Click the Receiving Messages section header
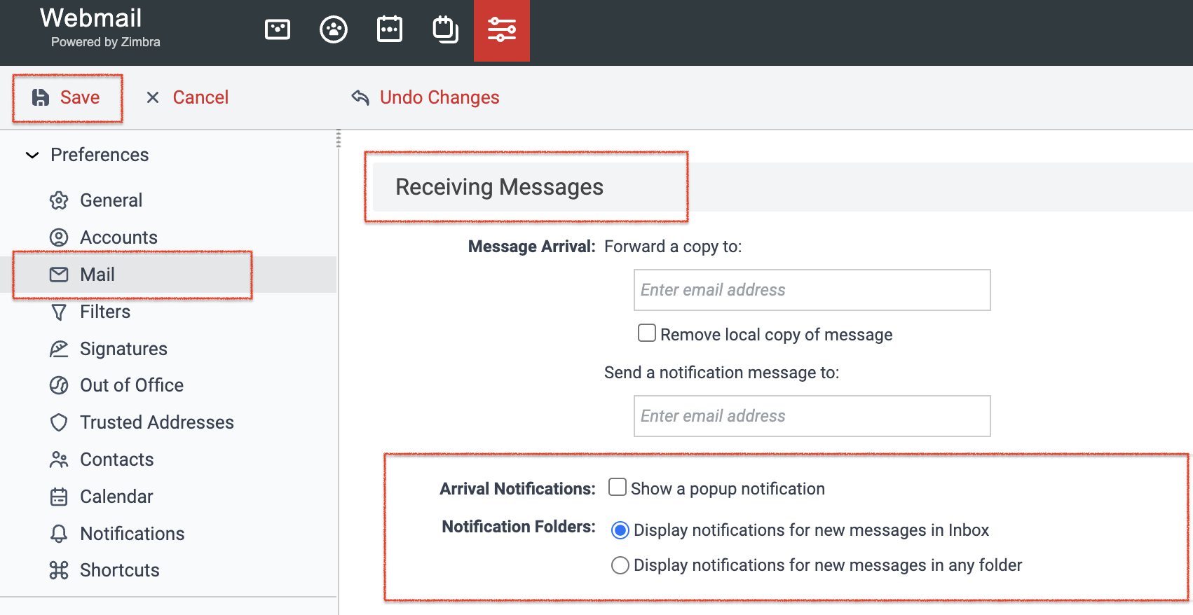The image size is (1193, 615). [x=783, y=187]
